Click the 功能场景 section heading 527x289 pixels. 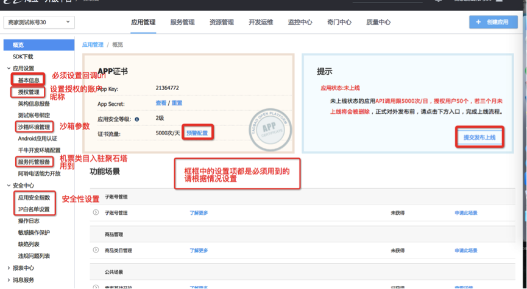coord(105,172)
